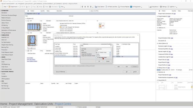Switch to the Home tab

(4, 104)
